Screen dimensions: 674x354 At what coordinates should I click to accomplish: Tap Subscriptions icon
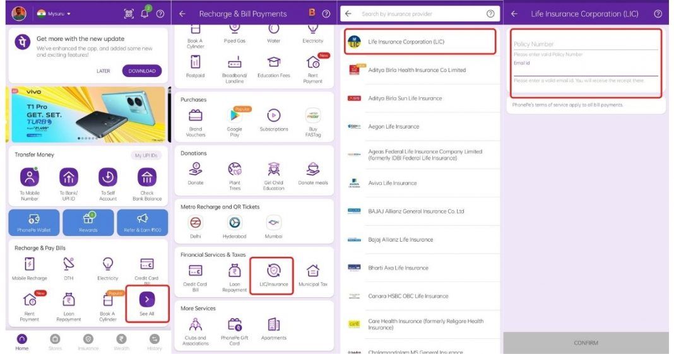click(x=274, y=115)
